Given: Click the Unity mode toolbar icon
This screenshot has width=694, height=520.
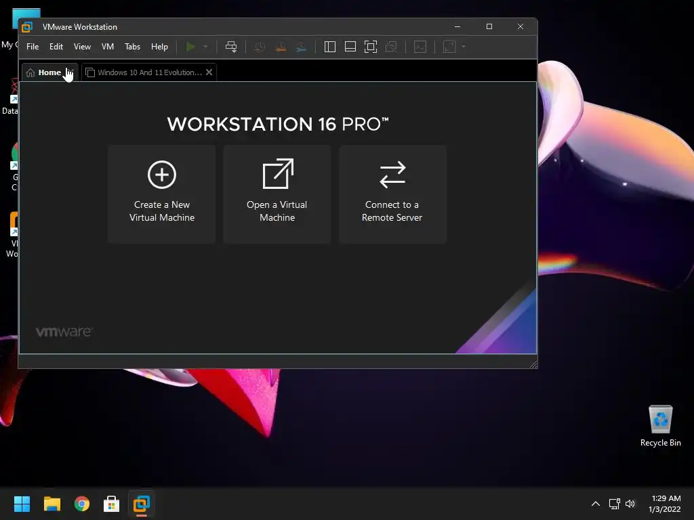Looking at the screenshot, I should [x=391, y=47].
